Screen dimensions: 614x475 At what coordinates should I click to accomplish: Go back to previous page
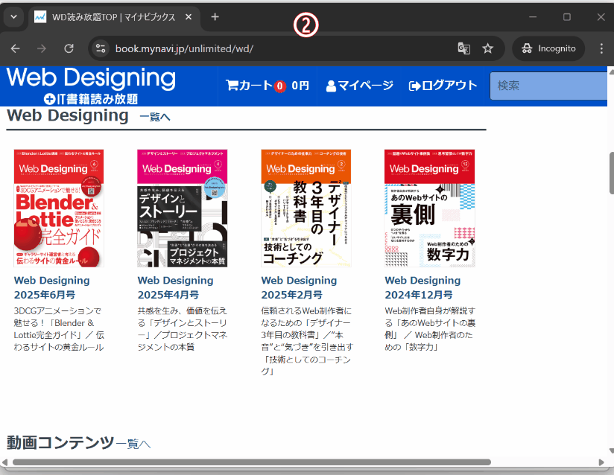point(15,48)
